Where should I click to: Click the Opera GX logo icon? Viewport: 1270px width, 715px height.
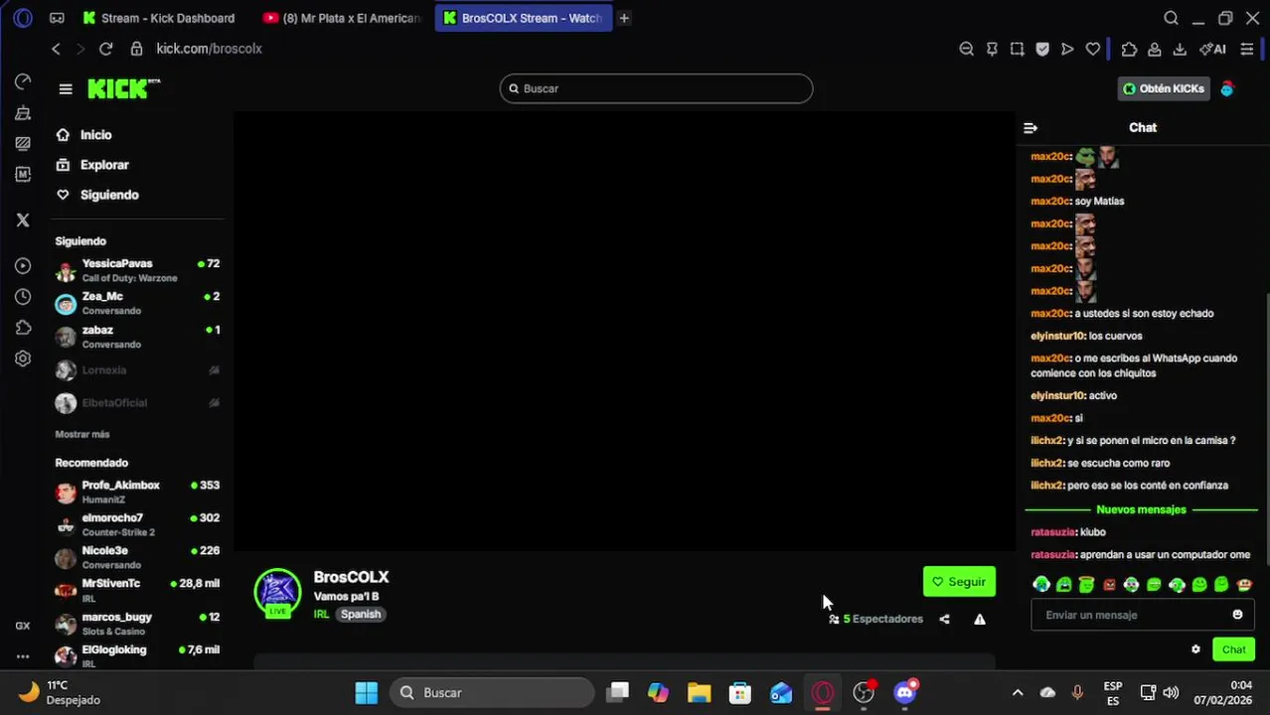[x=23, y=18]
